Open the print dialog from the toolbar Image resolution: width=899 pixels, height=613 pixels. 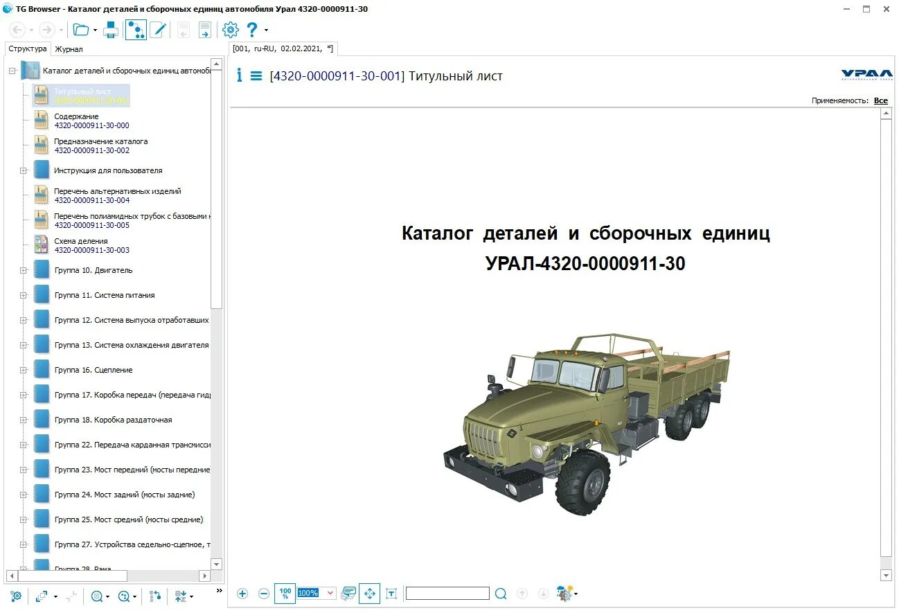112,30
